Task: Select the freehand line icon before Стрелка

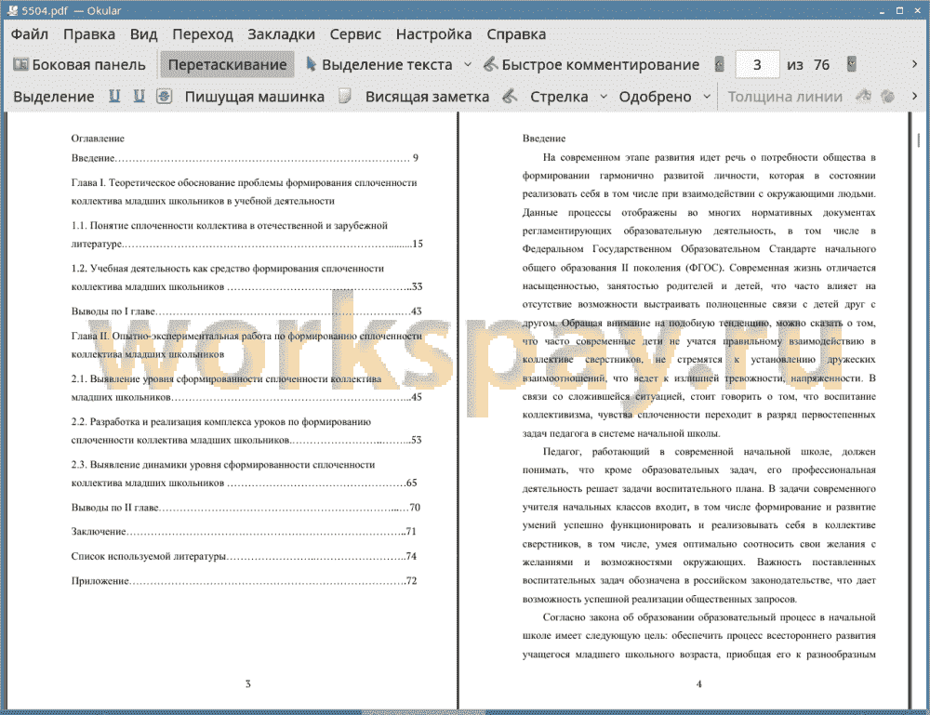Action: click(510, 96)
